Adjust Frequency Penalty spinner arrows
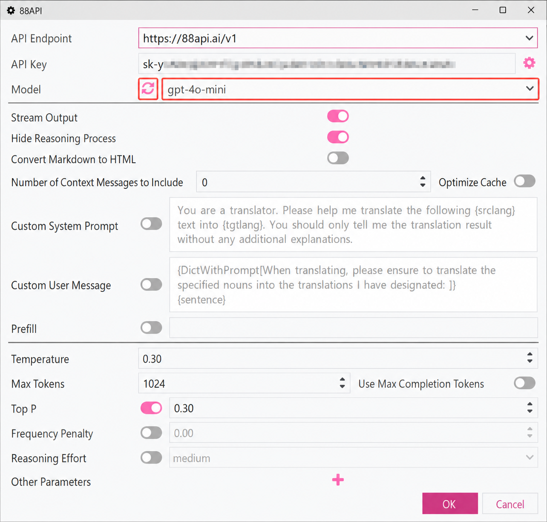The width and height of the screenshot is (547, 522). pos(530,433)
